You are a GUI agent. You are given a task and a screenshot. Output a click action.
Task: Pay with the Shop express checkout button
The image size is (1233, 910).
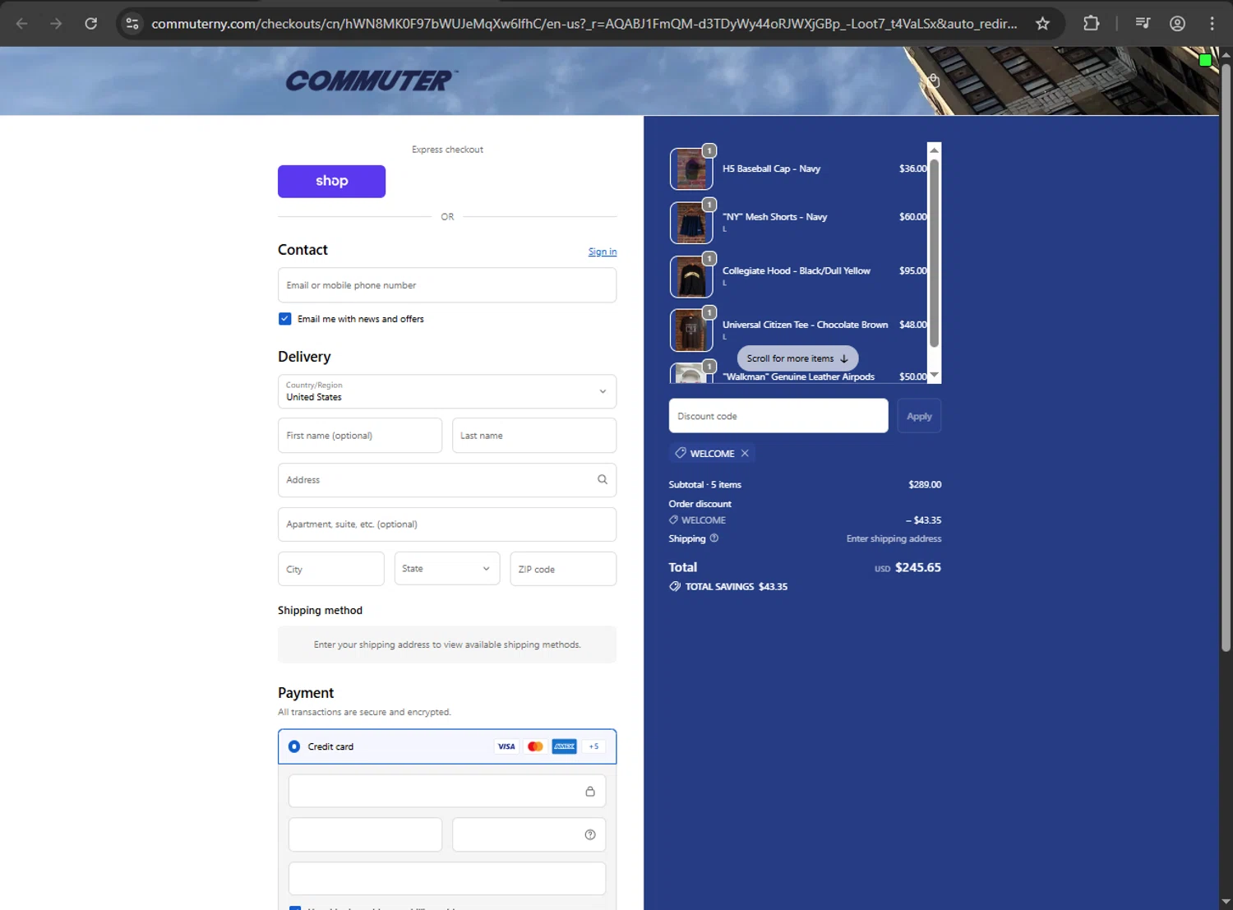point(331,181)
